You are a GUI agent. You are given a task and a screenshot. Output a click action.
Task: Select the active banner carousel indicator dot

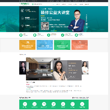[56, 31]
